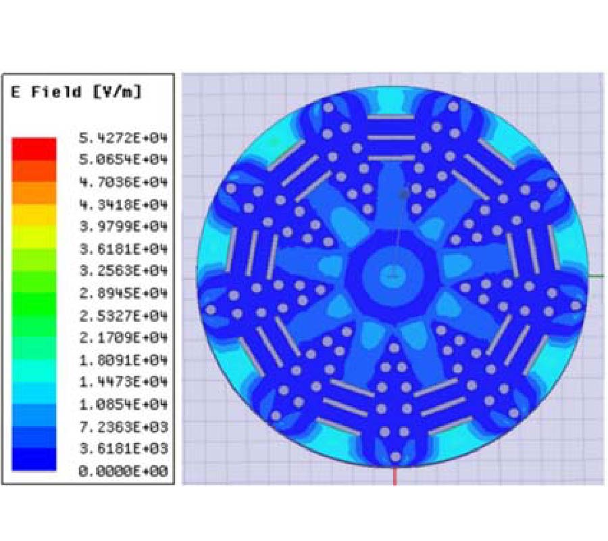Select the maximum value label 5.4272E+04
Screen dimensions: 608x541
(x=123, y=138)
